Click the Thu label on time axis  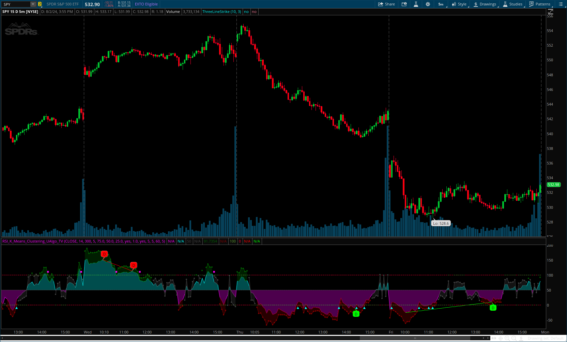tap(240, 332)
